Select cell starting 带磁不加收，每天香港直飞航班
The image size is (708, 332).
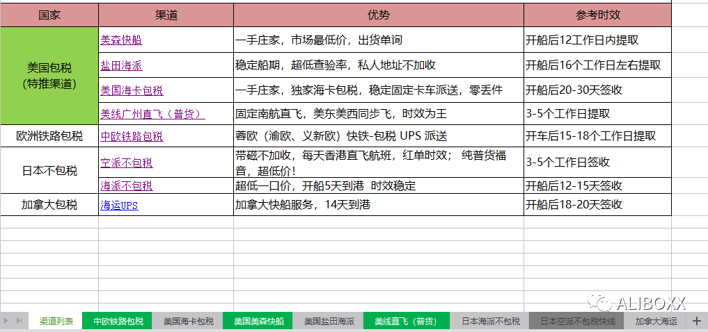(379, 163)
